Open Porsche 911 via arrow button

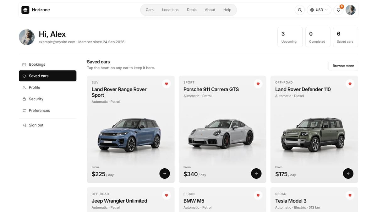click(x=256, y=173)
